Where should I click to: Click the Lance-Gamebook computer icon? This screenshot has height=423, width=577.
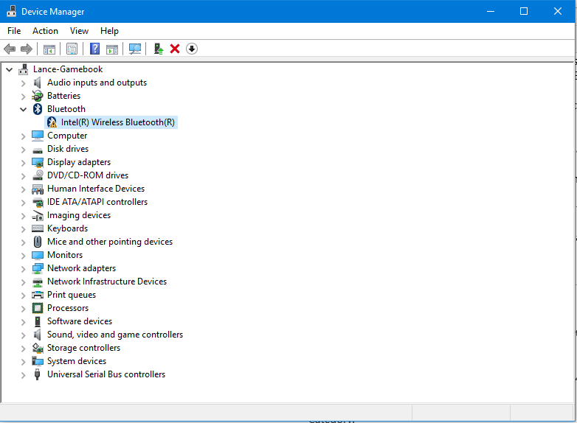[23, 69]
